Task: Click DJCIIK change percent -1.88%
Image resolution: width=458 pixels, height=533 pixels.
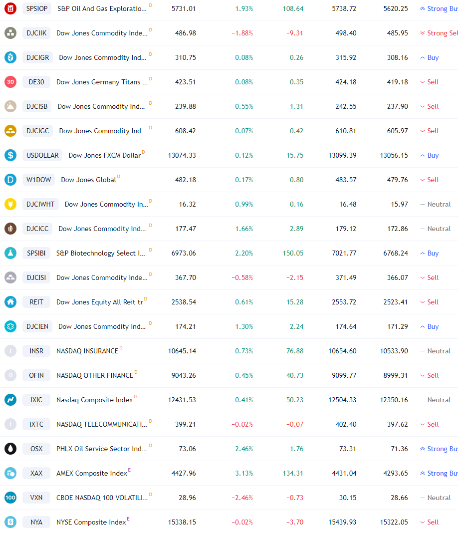Action: point(242,33)
